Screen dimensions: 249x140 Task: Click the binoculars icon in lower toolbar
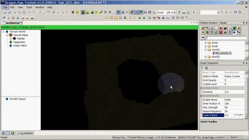click(x=168, y=18)
